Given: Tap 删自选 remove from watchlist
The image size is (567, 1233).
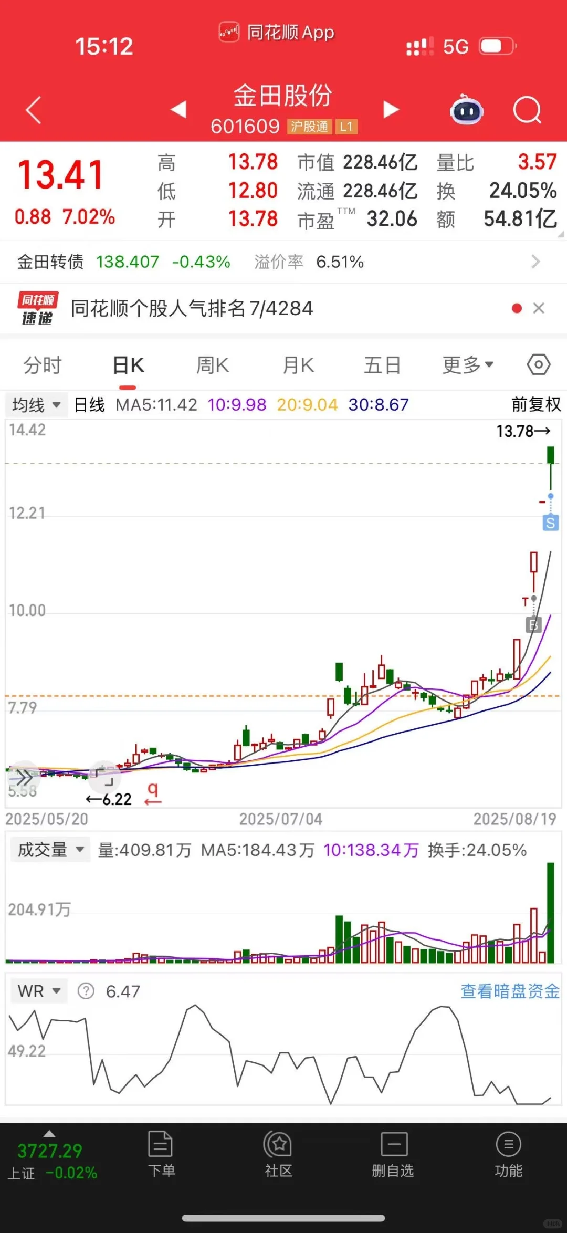Looking at the screenshot, I should (x=393, y=1154).
